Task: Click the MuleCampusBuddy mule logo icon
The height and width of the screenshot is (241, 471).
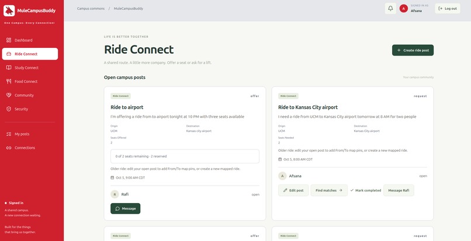Action: pos(9,11)
